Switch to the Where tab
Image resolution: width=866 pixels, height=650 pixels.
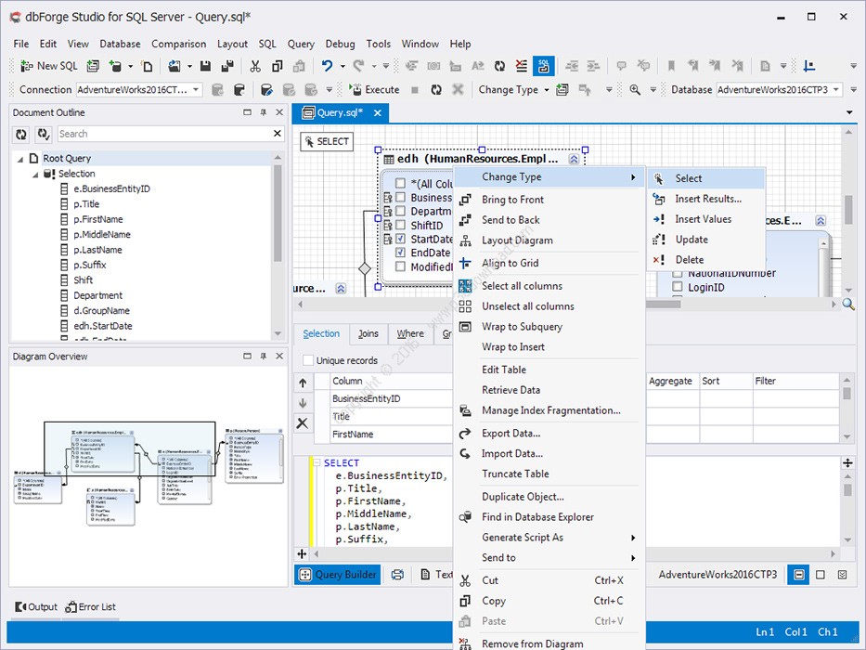pos(410,334)
